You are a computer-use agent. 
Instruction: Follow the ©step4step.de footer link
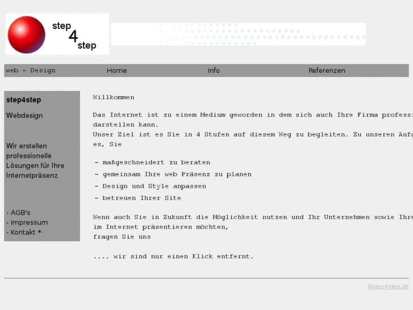pyautogui.click(x=388, y=286)
